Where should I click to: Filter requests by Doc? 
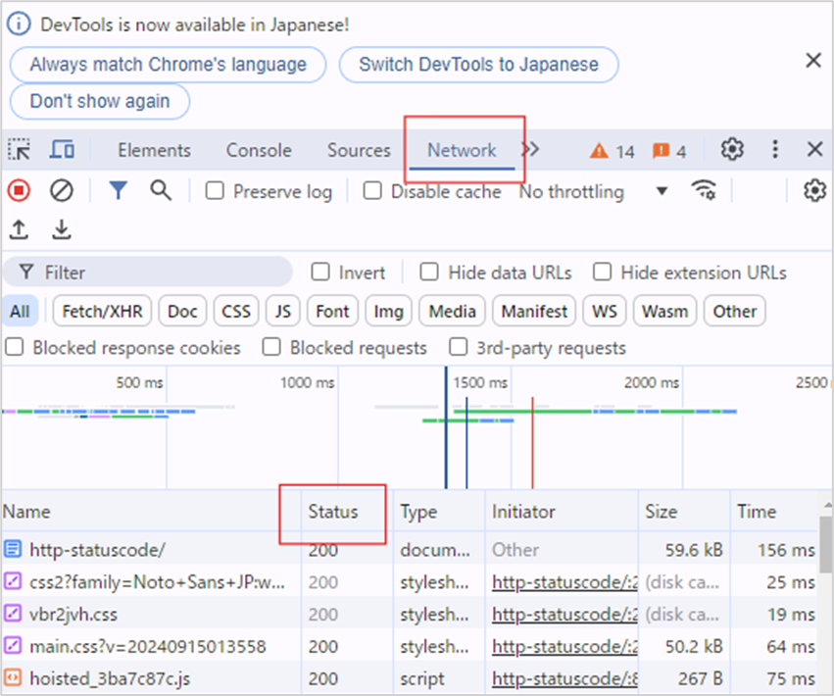(x=182, y=311)
